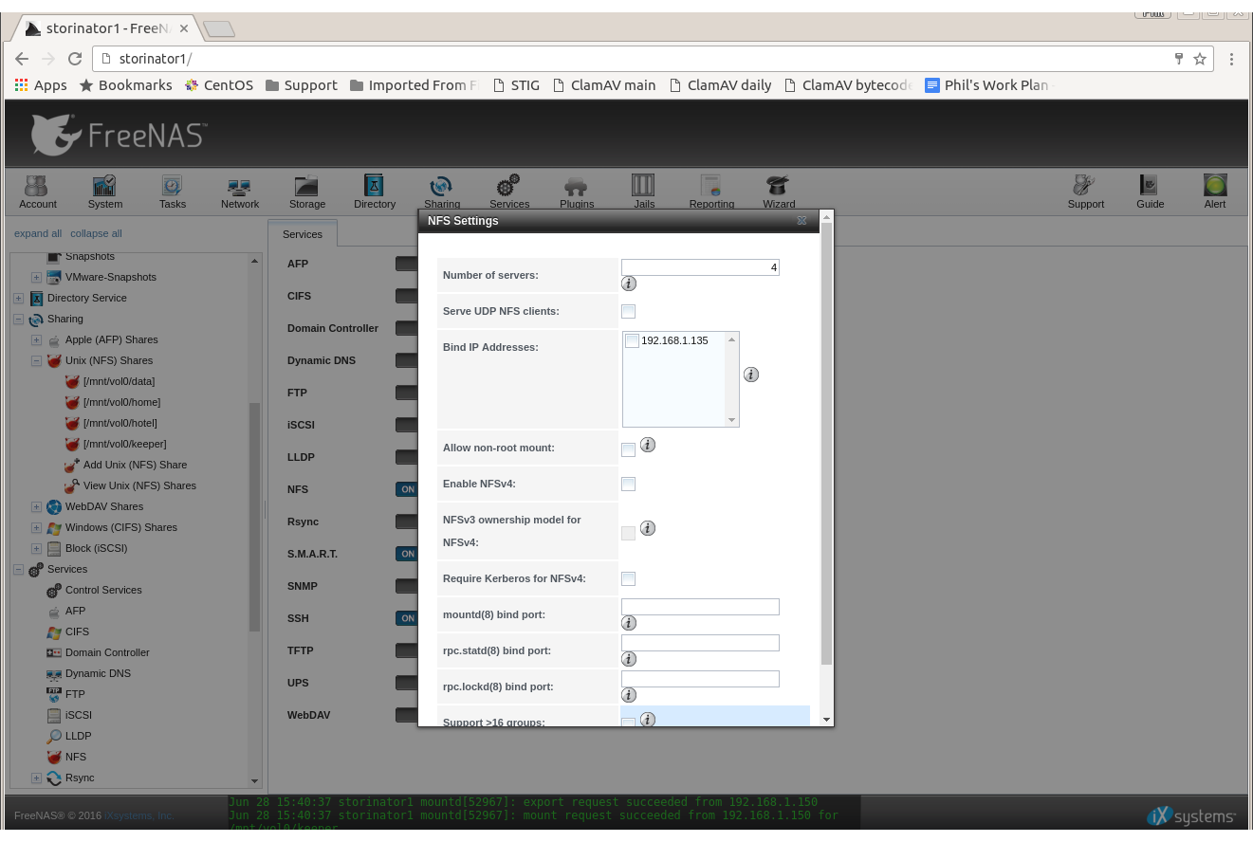
Task: Open the Chrome three-dot menu
Action: (x=1231, y=59)
